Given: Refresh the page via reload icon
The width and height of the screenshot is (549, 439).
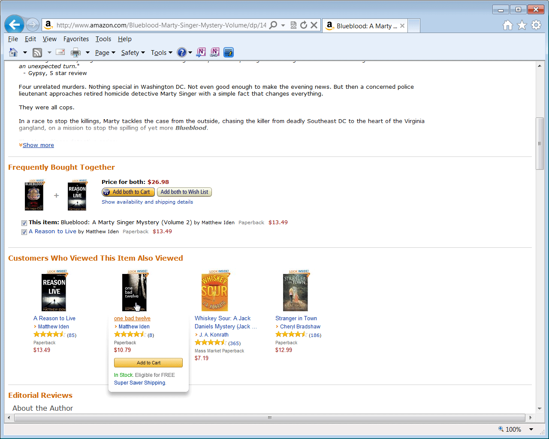Looking at the screenshot, I should [304, 25].
